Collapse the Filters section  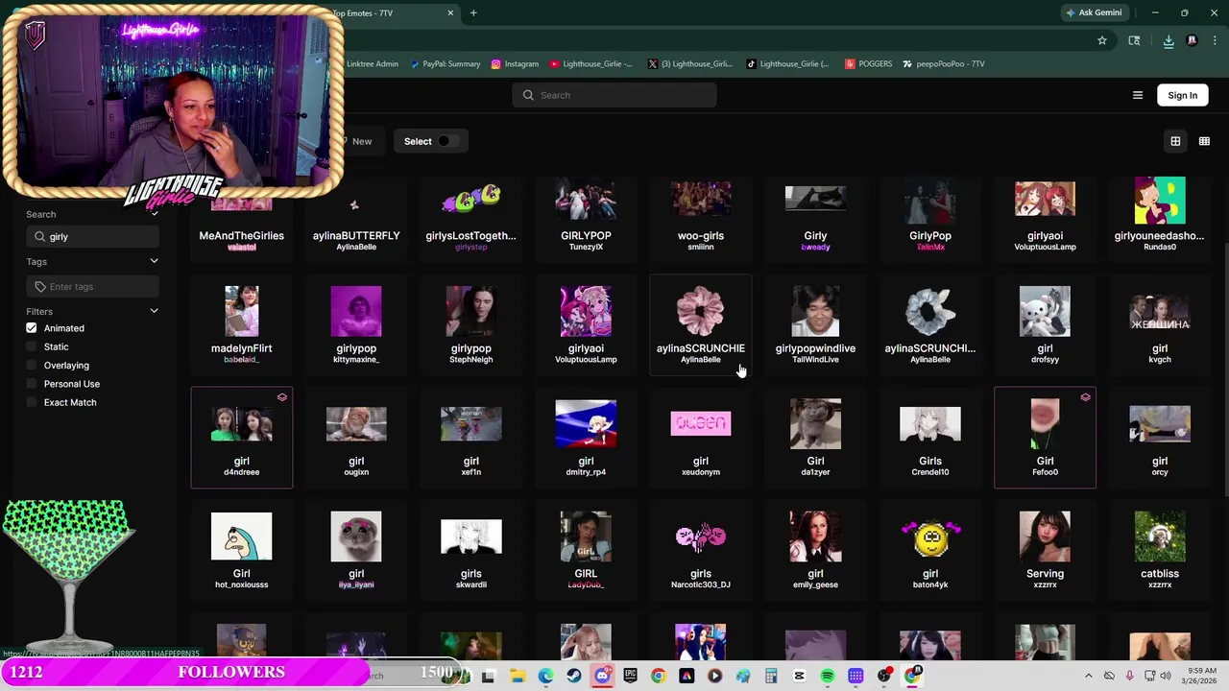pyautogui.click(x=154, y=311)
